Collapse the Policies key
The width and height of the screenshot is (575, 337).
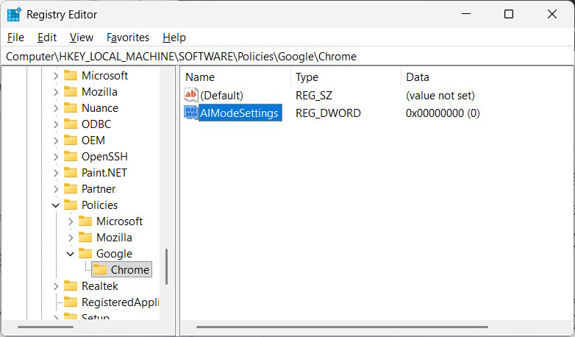(x=56, y=205)
